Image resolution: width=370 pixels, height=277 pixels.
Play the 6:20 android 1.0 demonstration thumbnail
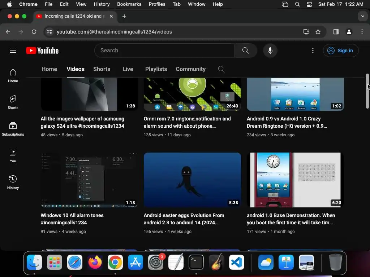pos(295,180)
